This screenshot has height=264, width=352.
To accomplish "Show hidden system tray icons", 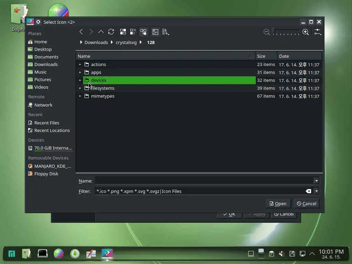I will pos(312,254).
